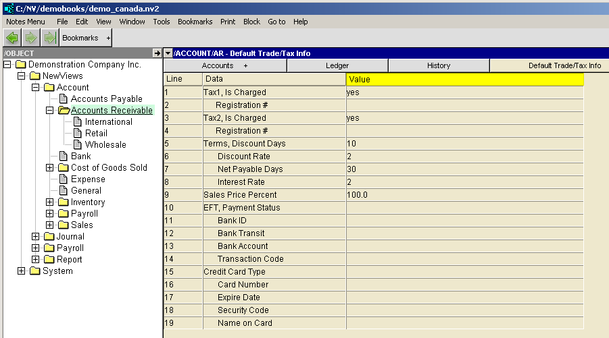
Task: Expand the Cost of Goods Sold folder
Action: pyautogui.click(x=49, y=168)
